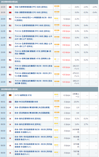Click China flag icon beside PPI 08月 row

click(x=10, y=7)
